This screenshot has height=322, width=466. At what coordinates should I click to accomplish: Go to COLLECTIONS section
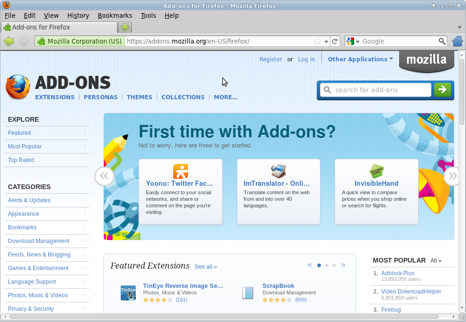(x=183, y=97)
